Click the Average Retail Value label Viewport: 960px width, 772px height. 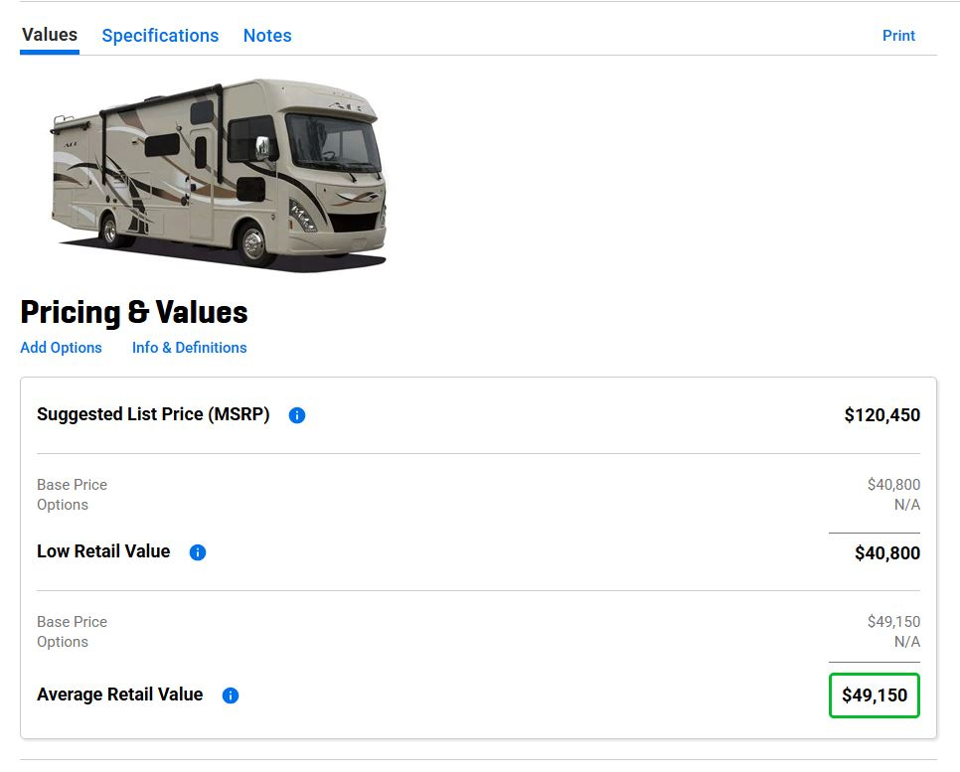(119, 695)
